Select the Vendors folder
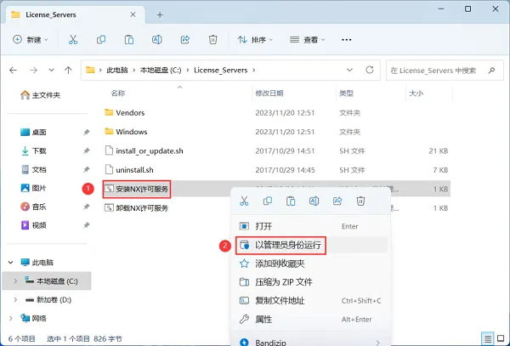Image resolution: width=510 pixels, height=346 pixels. [130, 113]
